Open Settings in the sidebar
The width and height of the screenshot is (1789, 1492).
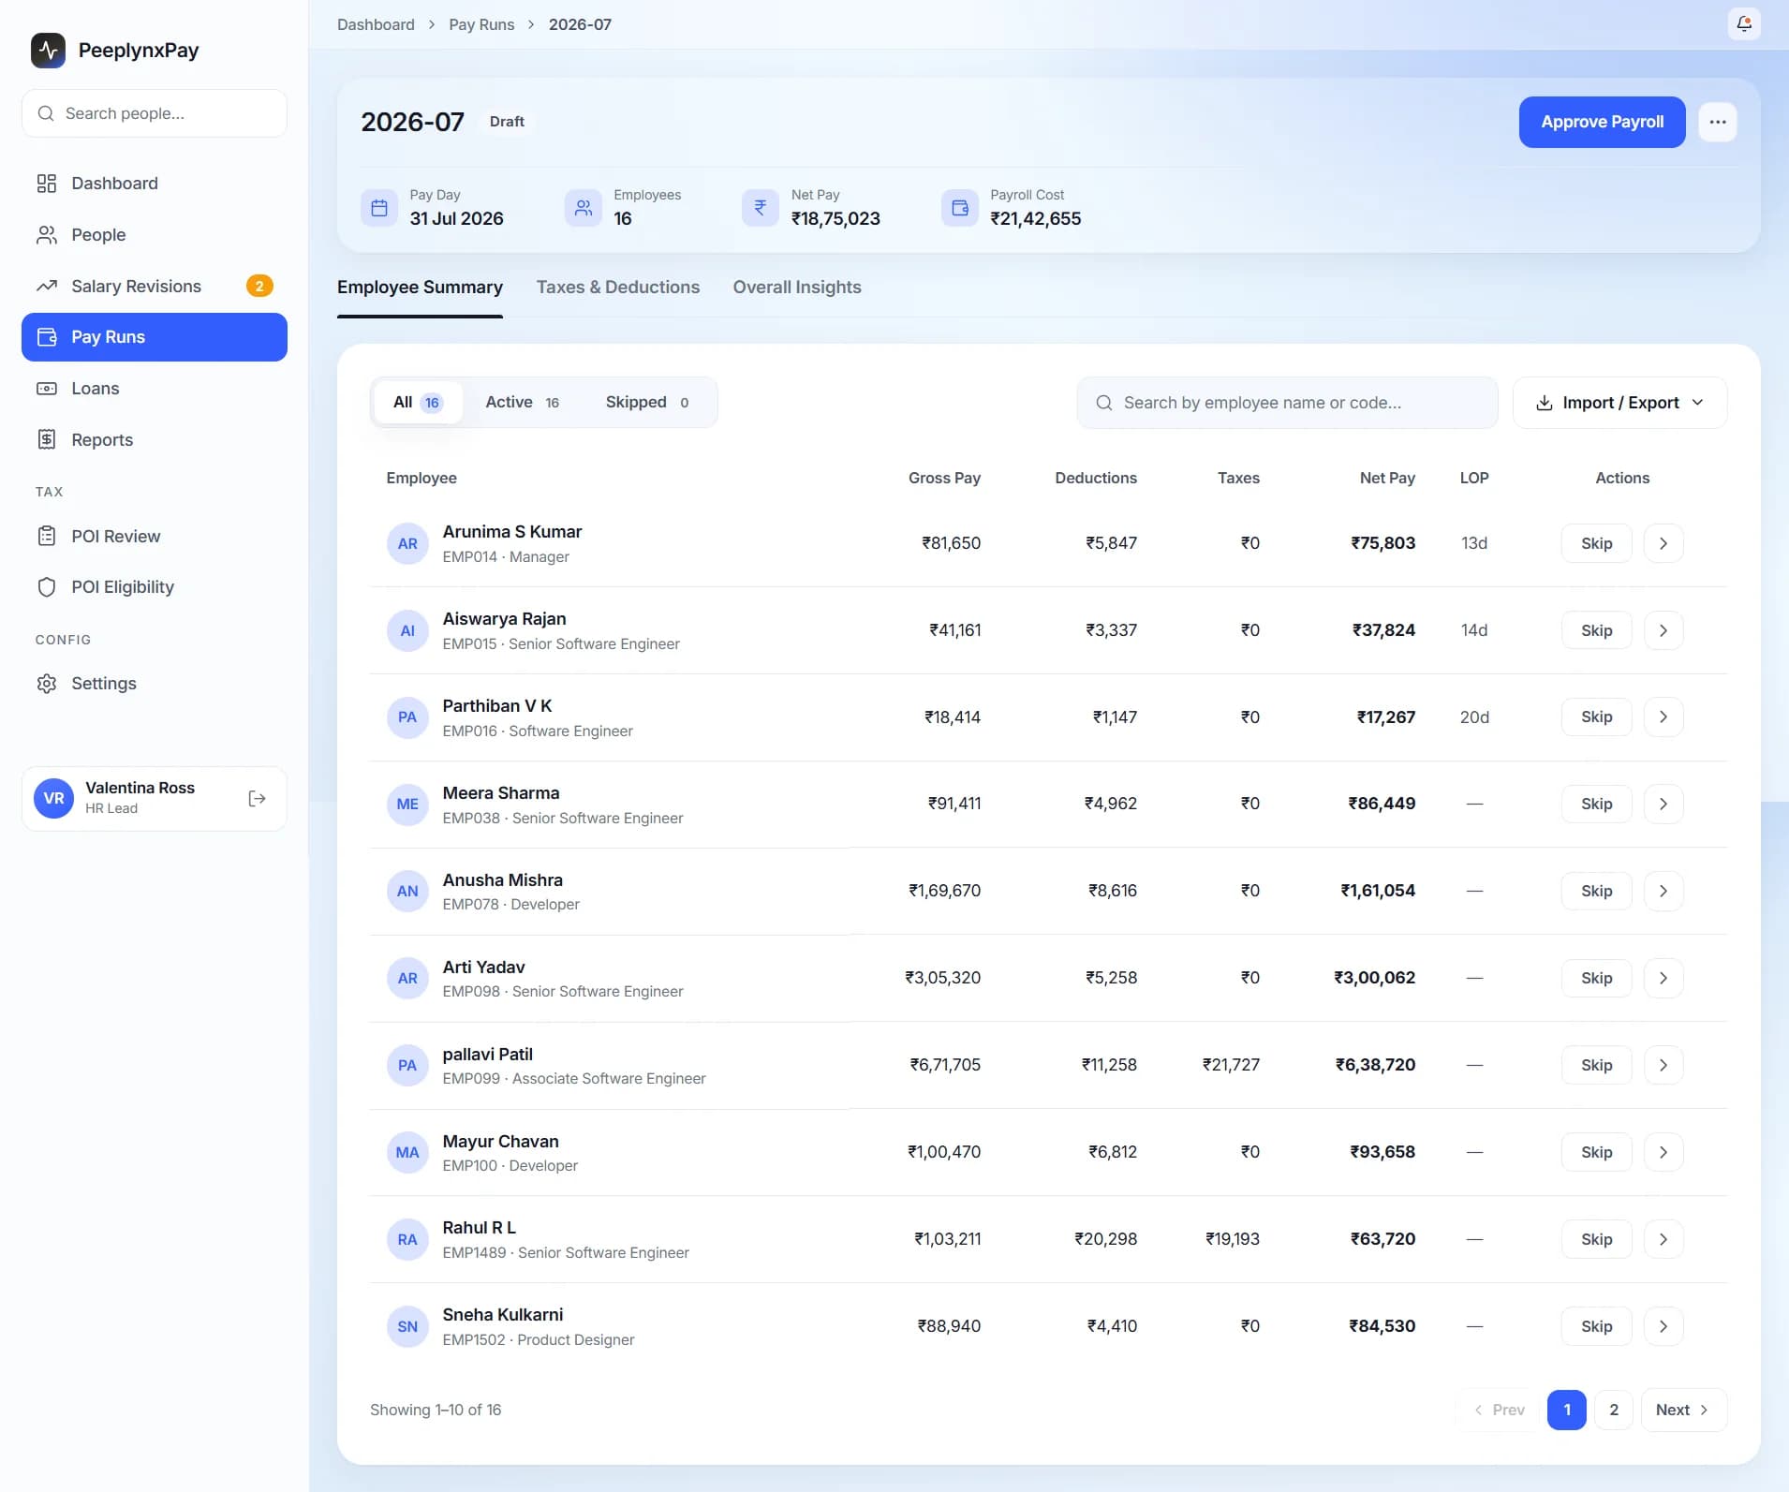[x=155, y=684]
